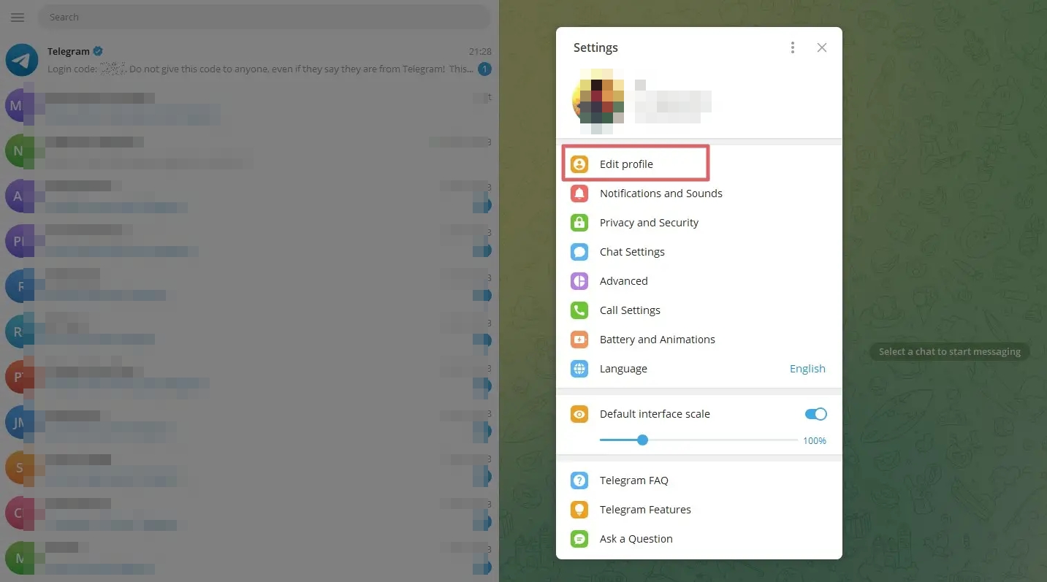Click the 100% scale value
The image size is (1047, 582).
[815, 441]
